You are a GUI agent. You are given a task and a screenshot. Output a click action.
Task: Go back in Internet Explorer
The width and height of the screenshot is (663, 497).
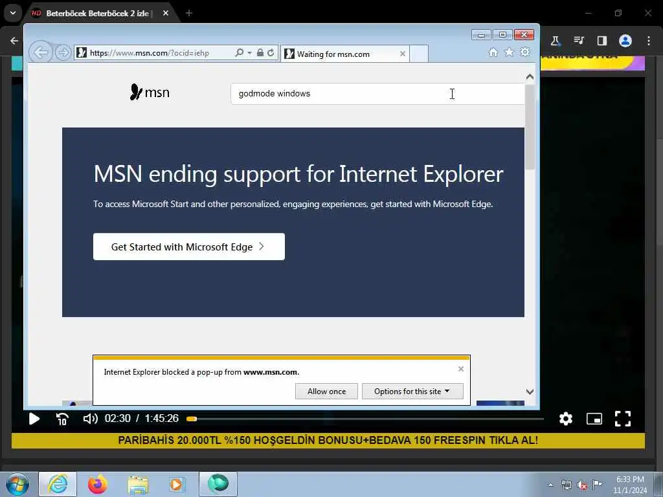tap(41, 53)
